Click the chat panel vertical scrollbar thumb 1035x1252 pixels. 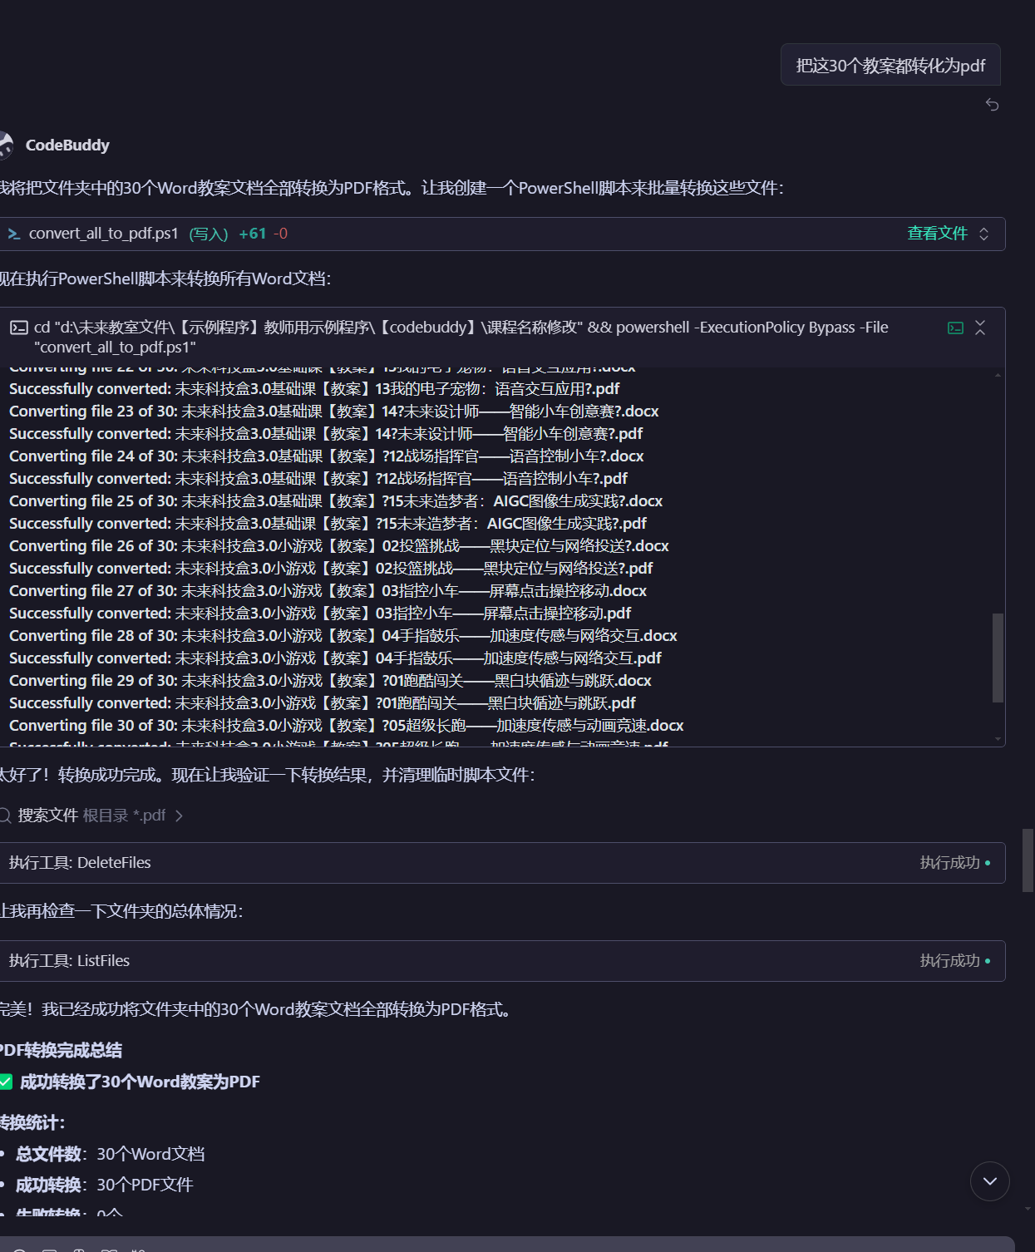click(x=1028, y=860)
